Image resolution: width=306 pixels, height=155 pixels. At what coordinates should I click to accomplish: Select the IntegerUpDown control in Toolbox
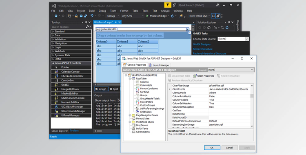pos(71,89)
